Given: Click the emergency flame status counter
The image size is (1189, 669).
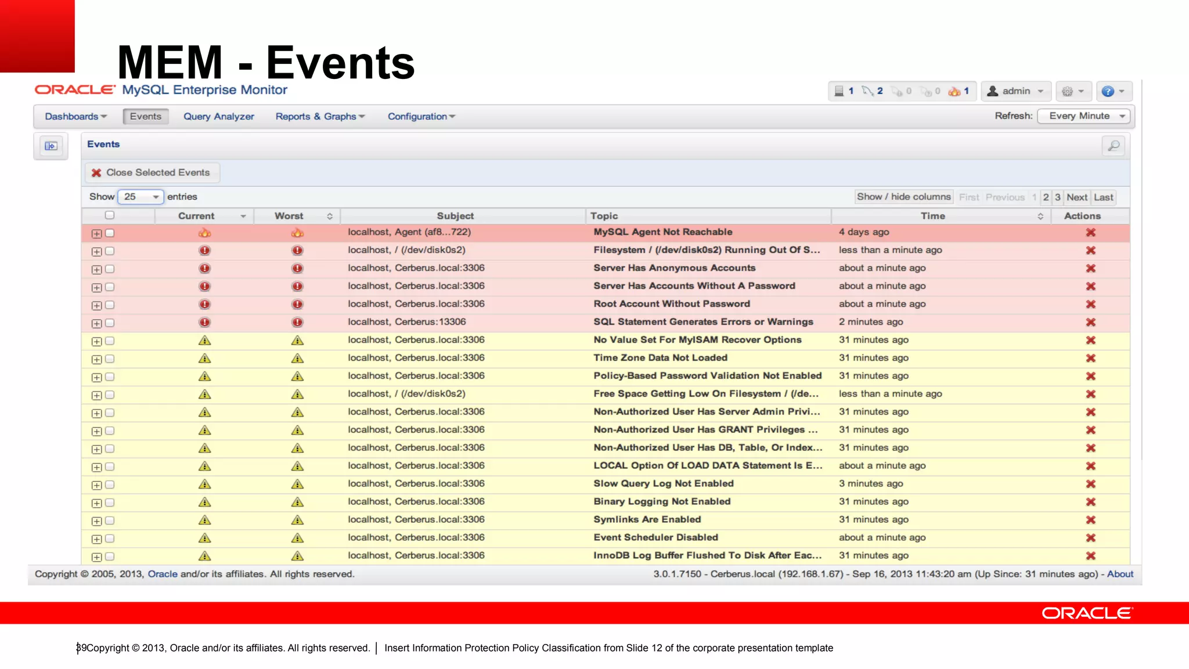Looking at the screenshot, I should [x=959, y=91].
